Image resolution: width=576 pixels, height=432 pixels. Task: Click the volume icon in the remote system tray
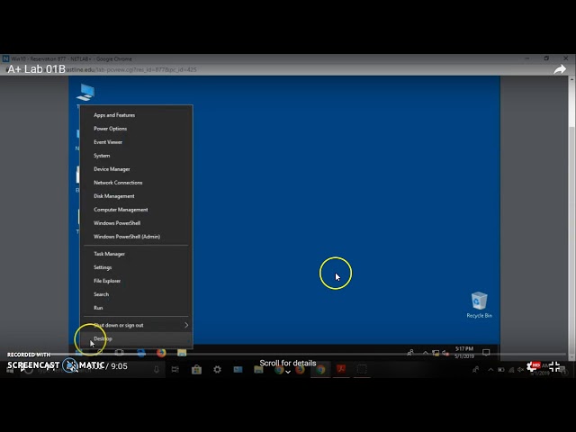445,353
